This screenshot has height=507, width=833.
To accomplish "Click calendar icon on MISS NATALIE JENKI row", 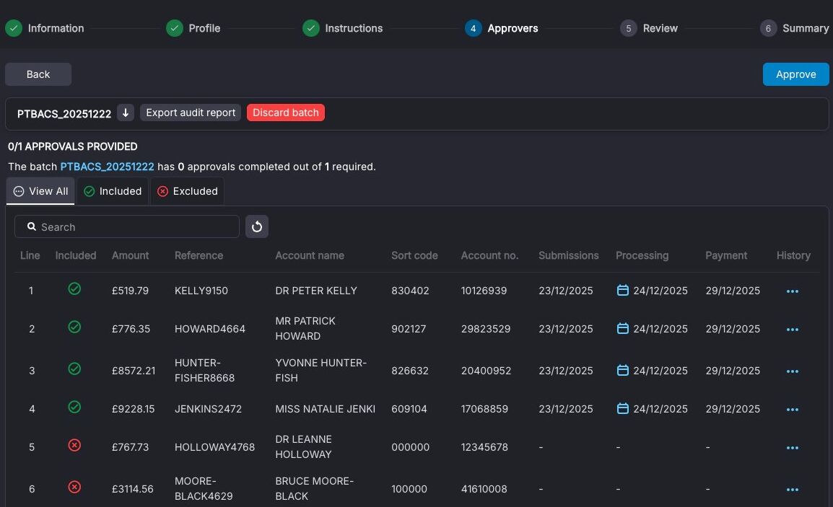I will tap(623, 408).
